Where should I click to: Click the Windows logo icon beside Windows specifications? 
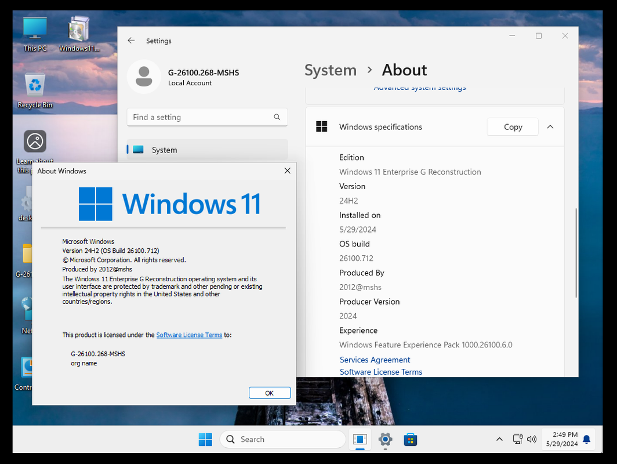click(321, 126)
